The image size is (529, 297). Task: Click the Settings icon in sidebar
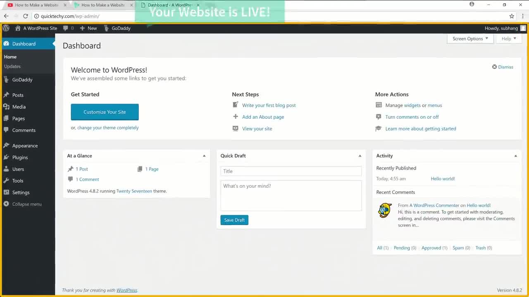[x=6, y=192]
